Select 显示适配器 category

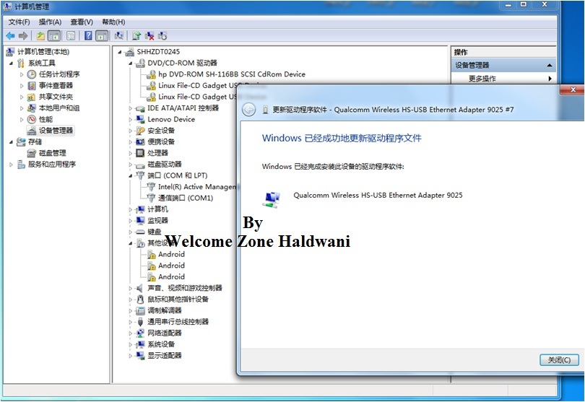pyautogui.click(x=165, y=355)
